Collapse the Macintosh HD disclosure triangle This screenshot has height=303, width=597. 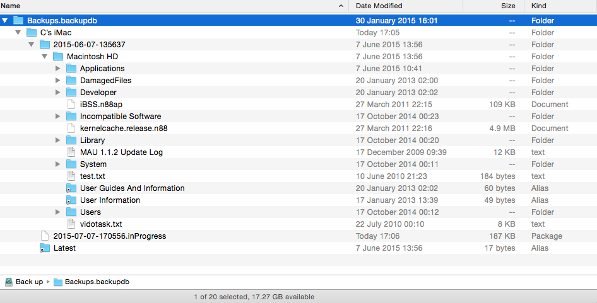[x=45, y=57]
